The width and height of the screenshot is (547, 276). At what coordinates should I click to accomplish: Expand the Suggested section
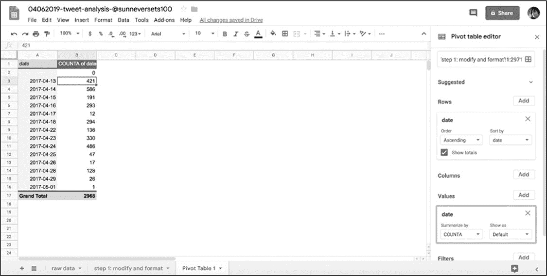point(530,82)
